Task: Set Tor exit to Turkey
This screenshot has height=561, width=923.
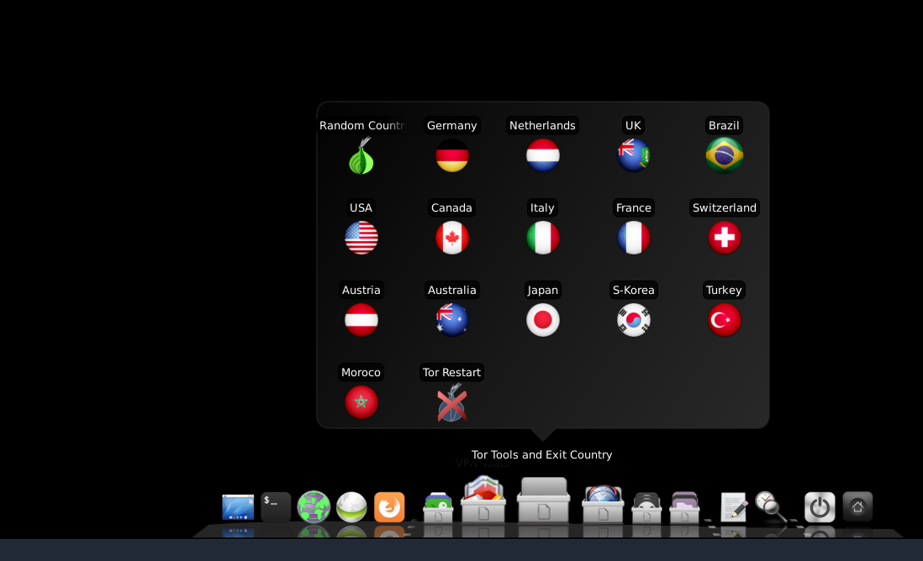Action: click(x=724, y=321)
